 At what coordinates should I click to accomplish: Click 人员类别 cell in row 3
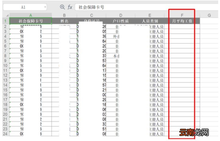pos(150,32)
